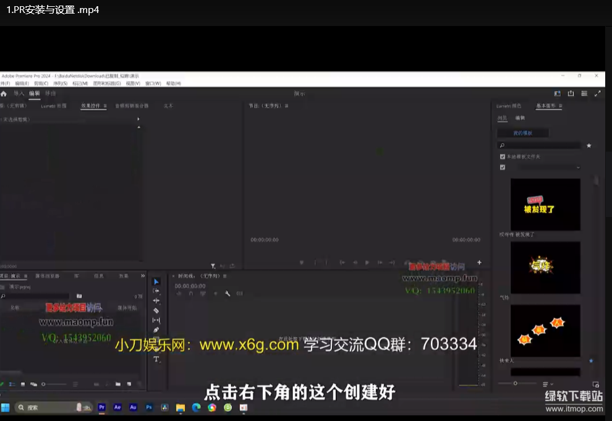Click the 我的模板 button
Screen dimensions: 612x421
pyautogui.click(x=522, y=133)
